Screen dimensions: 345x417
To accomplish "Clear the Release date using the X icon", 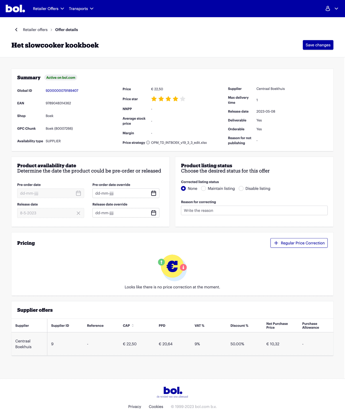I will 78,213.
